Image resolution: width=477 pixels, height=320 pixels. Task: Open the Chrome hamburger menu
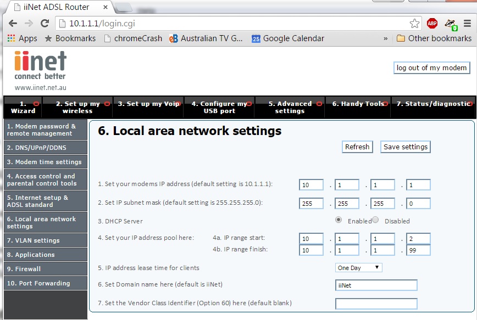[467, 24]
